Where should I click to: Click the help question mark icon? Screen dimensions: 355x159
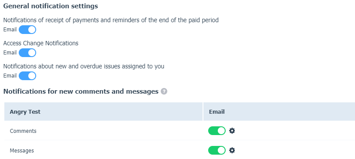click(164, 91)
